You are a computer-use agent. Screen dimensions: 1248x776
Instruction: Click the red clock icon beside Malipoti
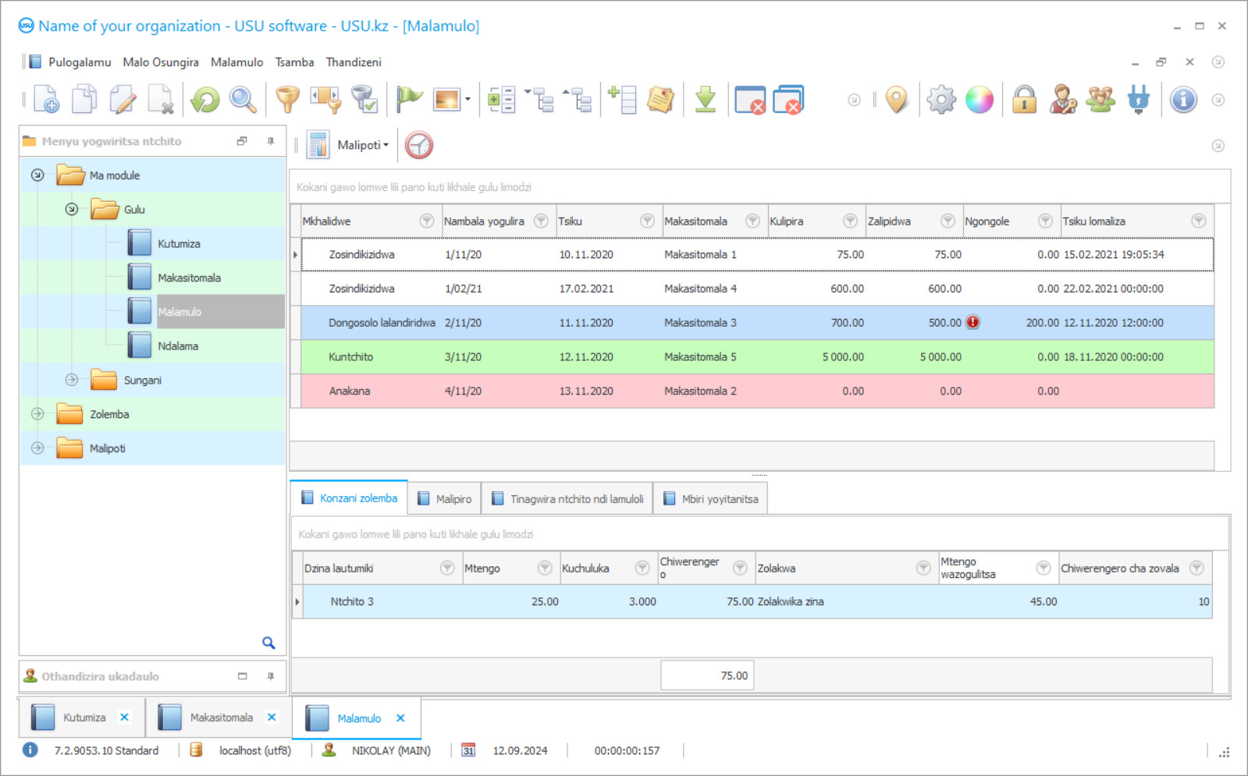pos(419,145)
